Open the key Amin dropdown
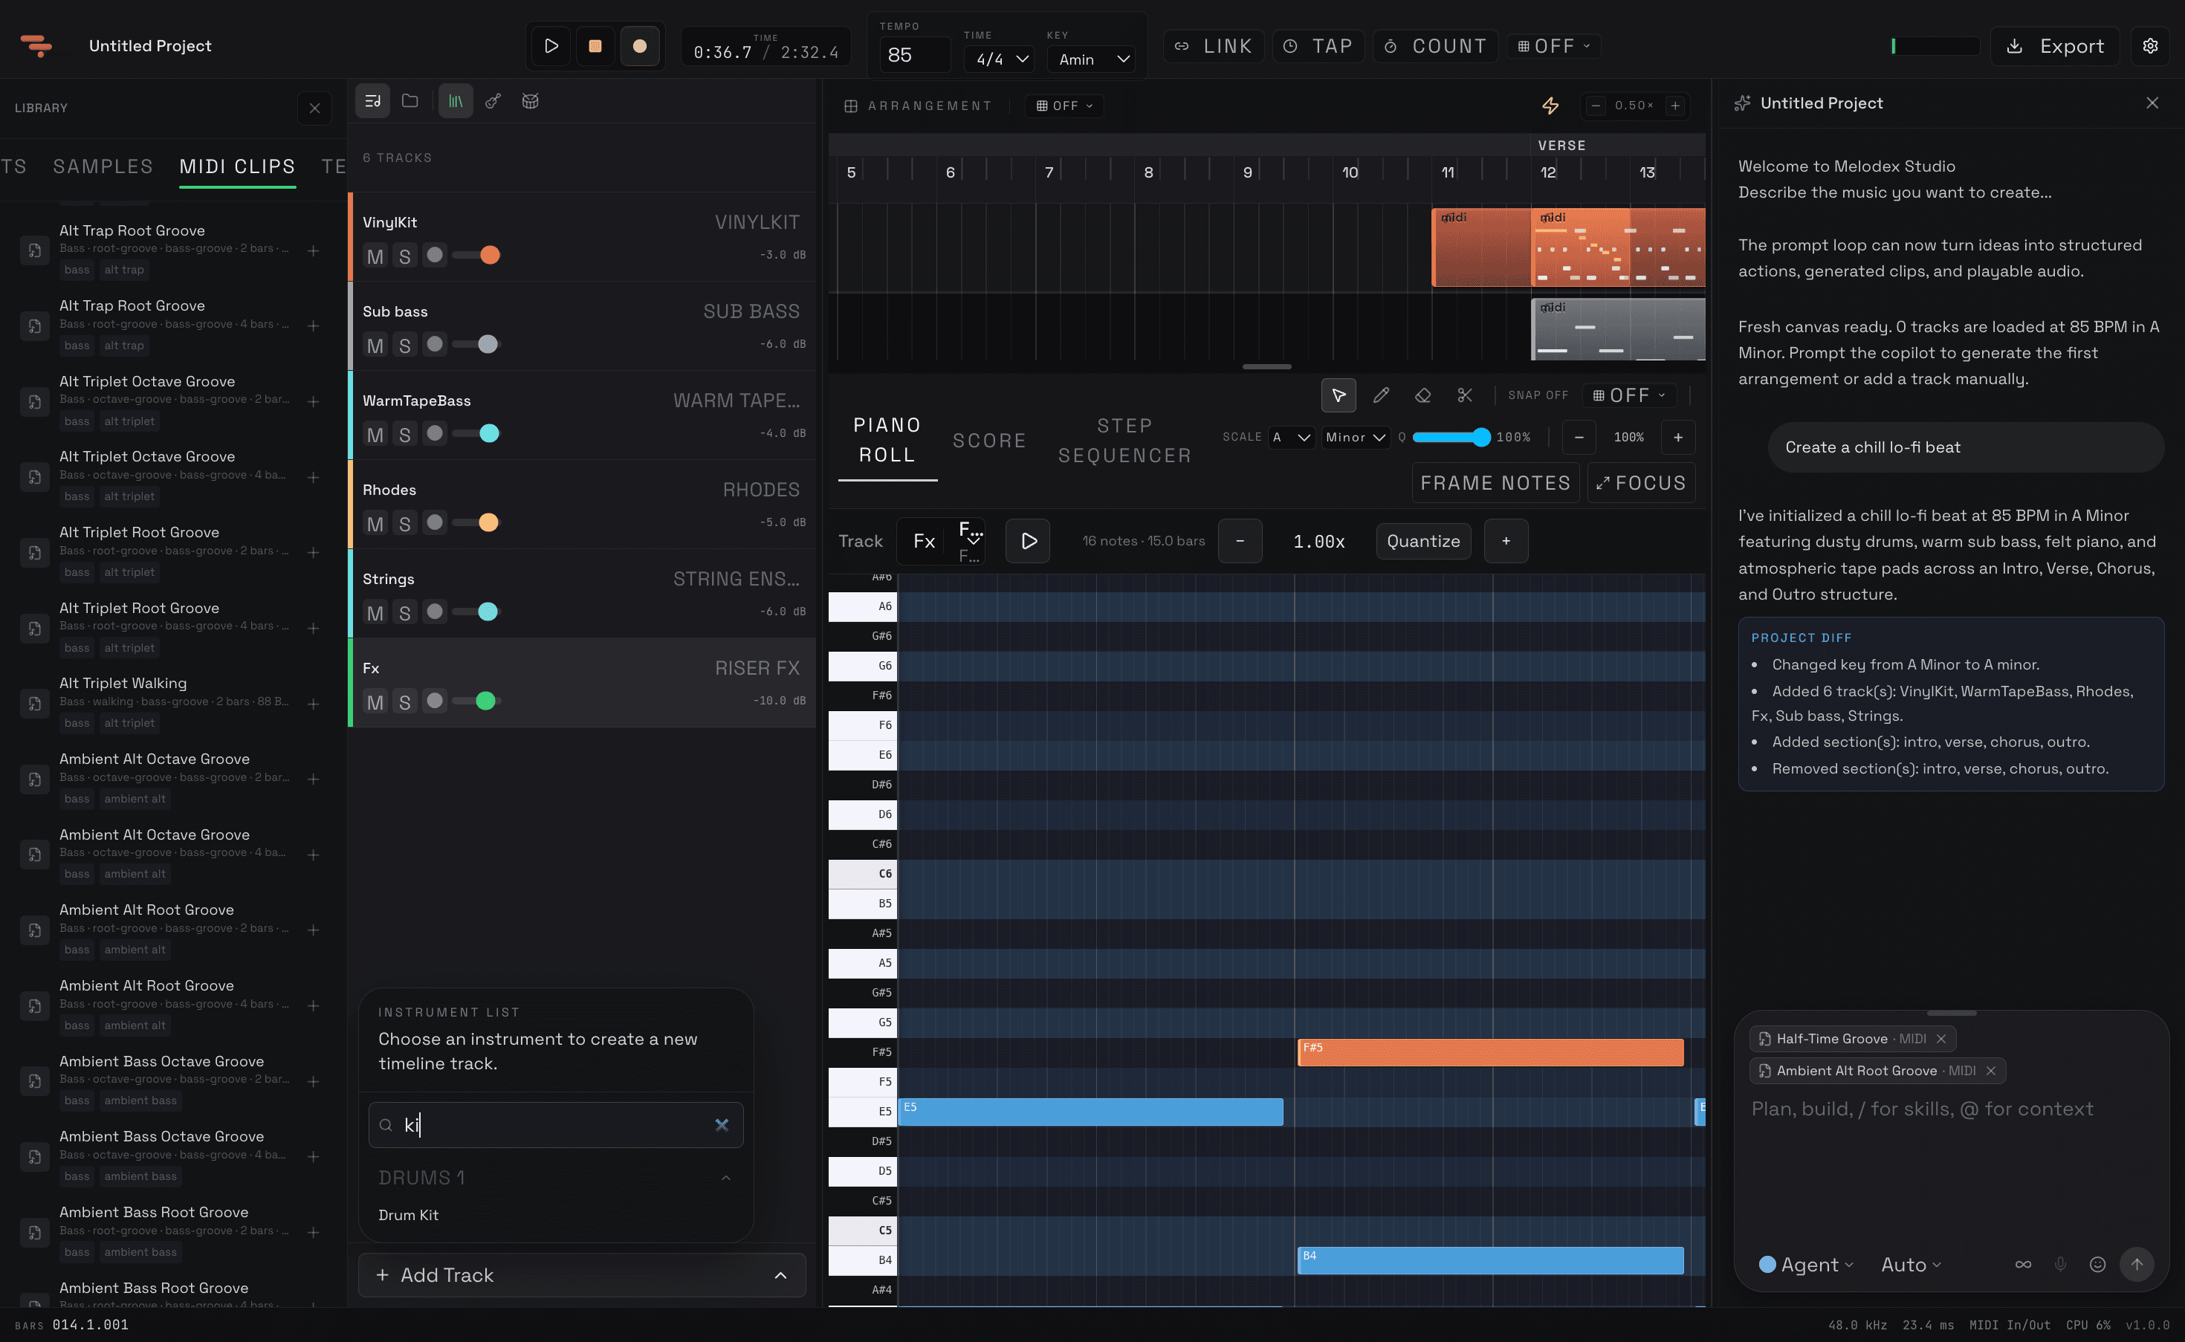The width and height of the screenshot is (2185, 1342). pos(1092,59)
